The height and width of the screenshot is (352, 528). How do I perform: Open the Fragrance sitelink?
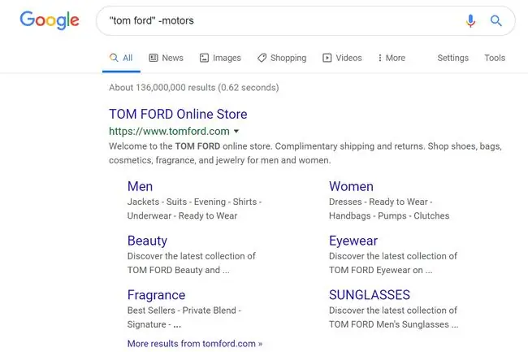(x=156, y=295)
